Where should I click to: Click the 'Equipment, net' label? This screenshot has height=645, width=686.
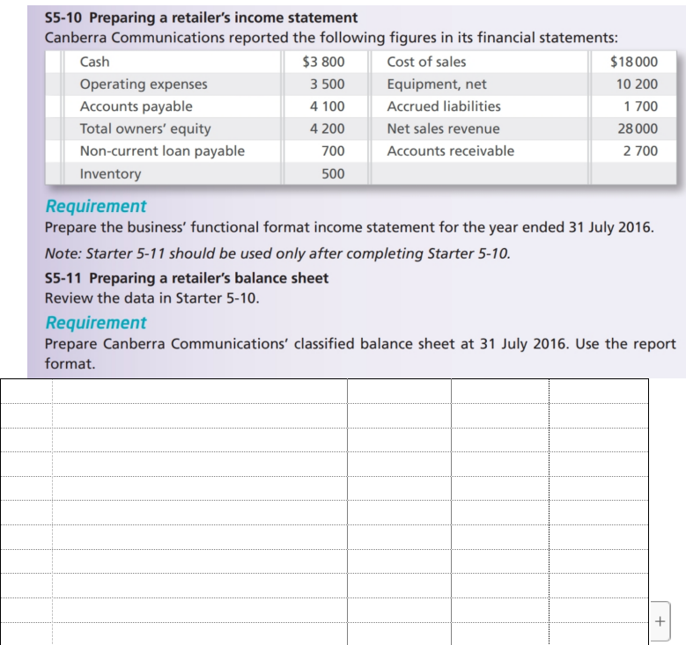(437, 84)
